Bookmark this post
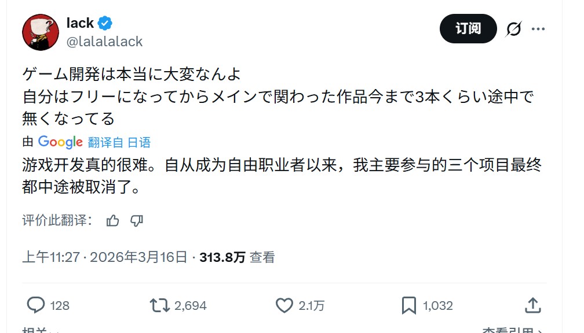This screenshot has height=333, width=584. 409,305
